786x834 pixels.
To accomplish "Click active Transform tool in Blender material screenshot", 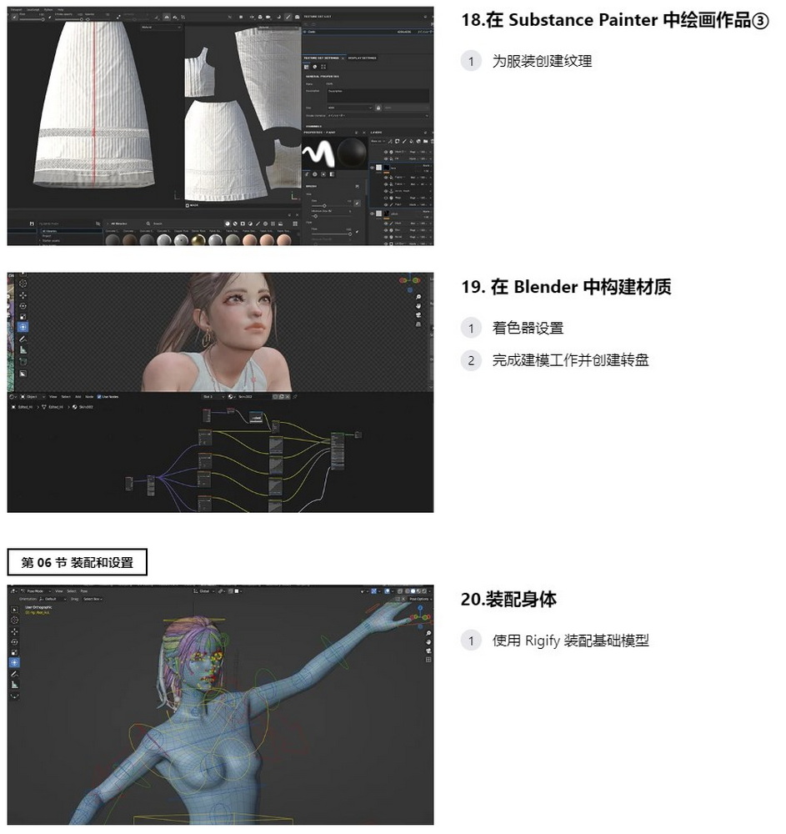I will (x=23, y=327).
